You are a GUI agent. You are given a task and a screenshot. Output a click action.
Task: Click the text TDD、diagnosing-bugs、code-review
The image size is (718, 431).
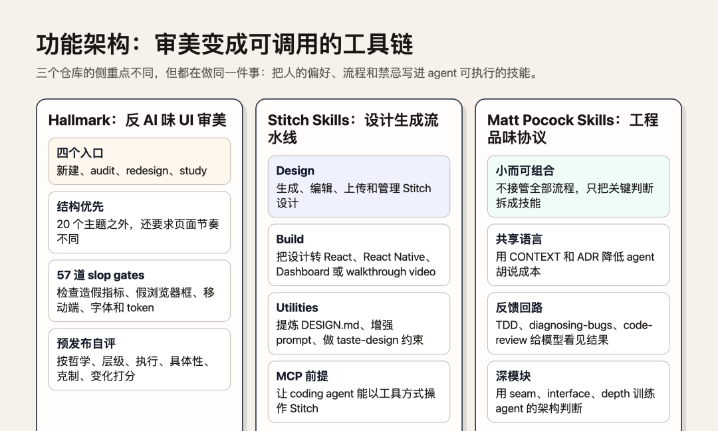coord(574,333)
